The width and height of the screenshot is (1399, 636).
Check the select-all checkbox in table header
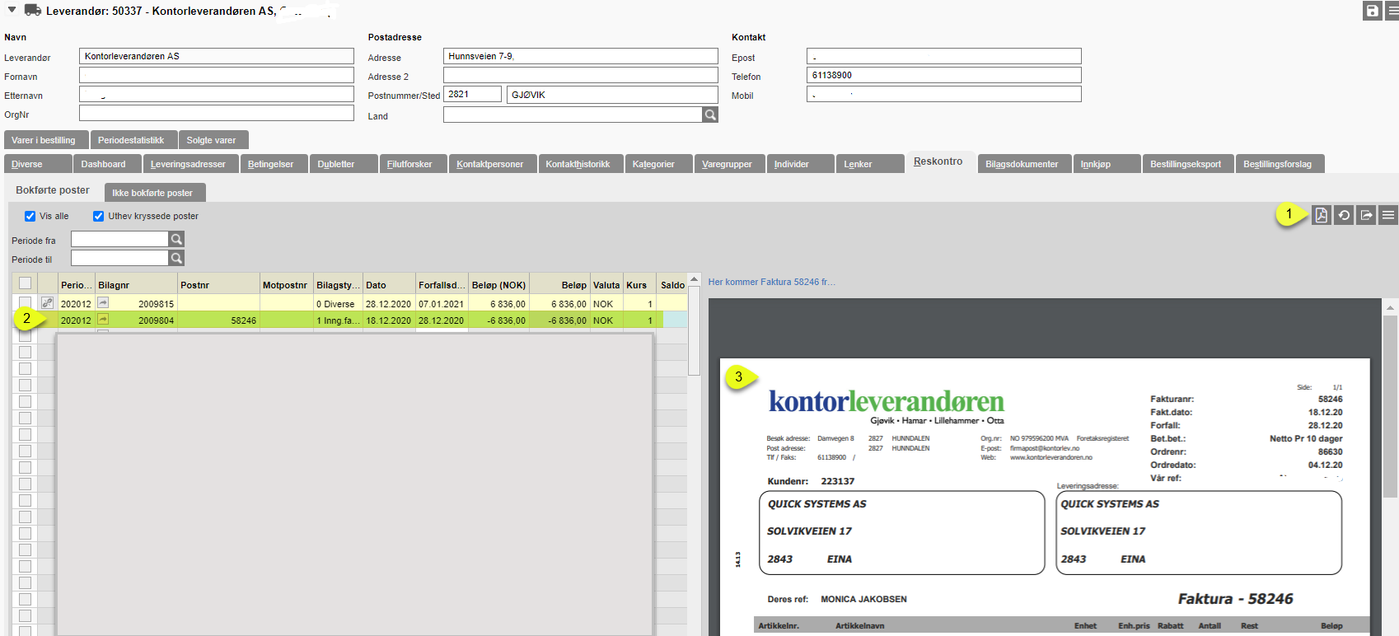(25, 283)
